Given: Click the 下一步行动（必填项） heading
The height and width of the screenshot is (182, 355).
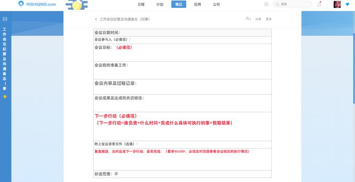Looking at the screenshot, I should click(116, 116).
